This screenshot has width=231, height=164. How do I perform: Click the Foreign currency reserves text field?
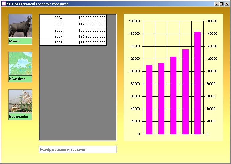(x=78, y=150)
